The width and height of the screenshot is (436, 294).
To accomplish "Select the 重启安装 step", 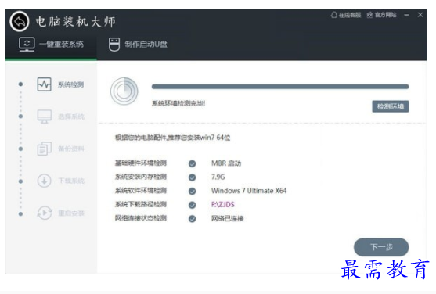I will tap(60, 213).
